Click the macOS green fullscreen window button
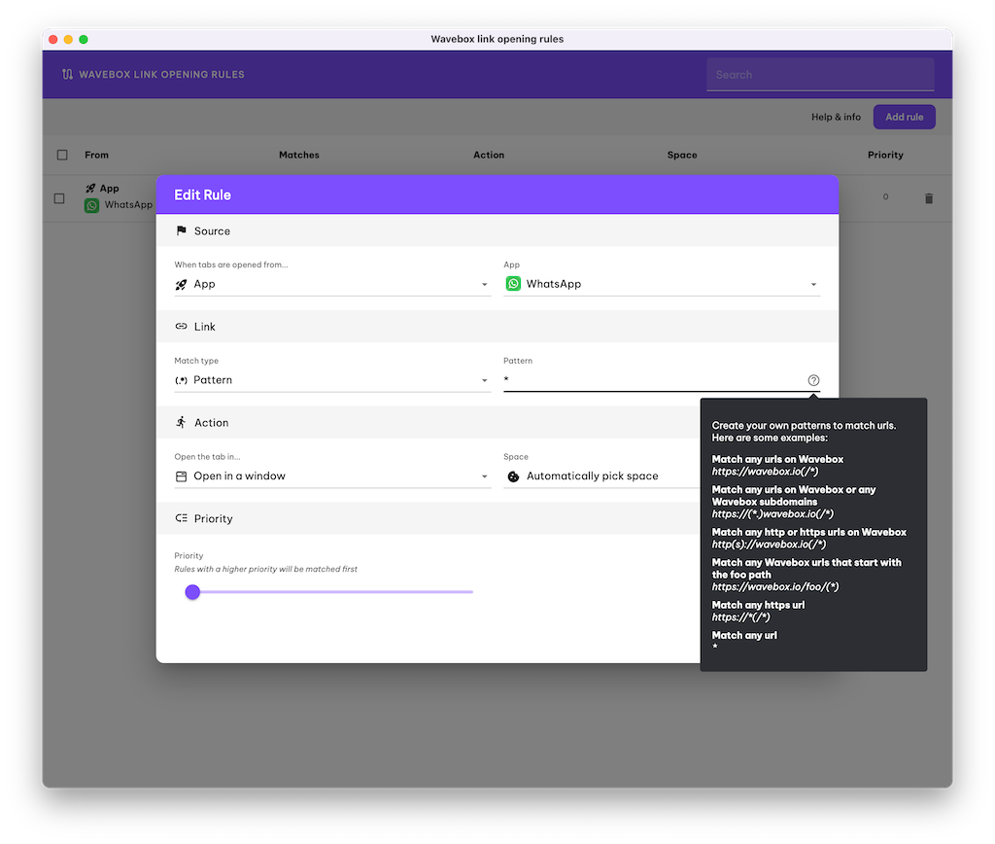 tap(84, 39)
